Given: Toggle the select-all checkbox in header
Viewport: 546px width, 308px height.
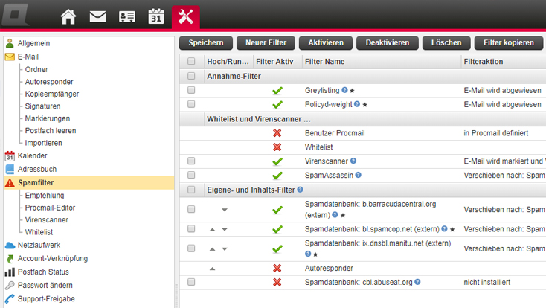Looking at the screenshot, I should [191, 61].
